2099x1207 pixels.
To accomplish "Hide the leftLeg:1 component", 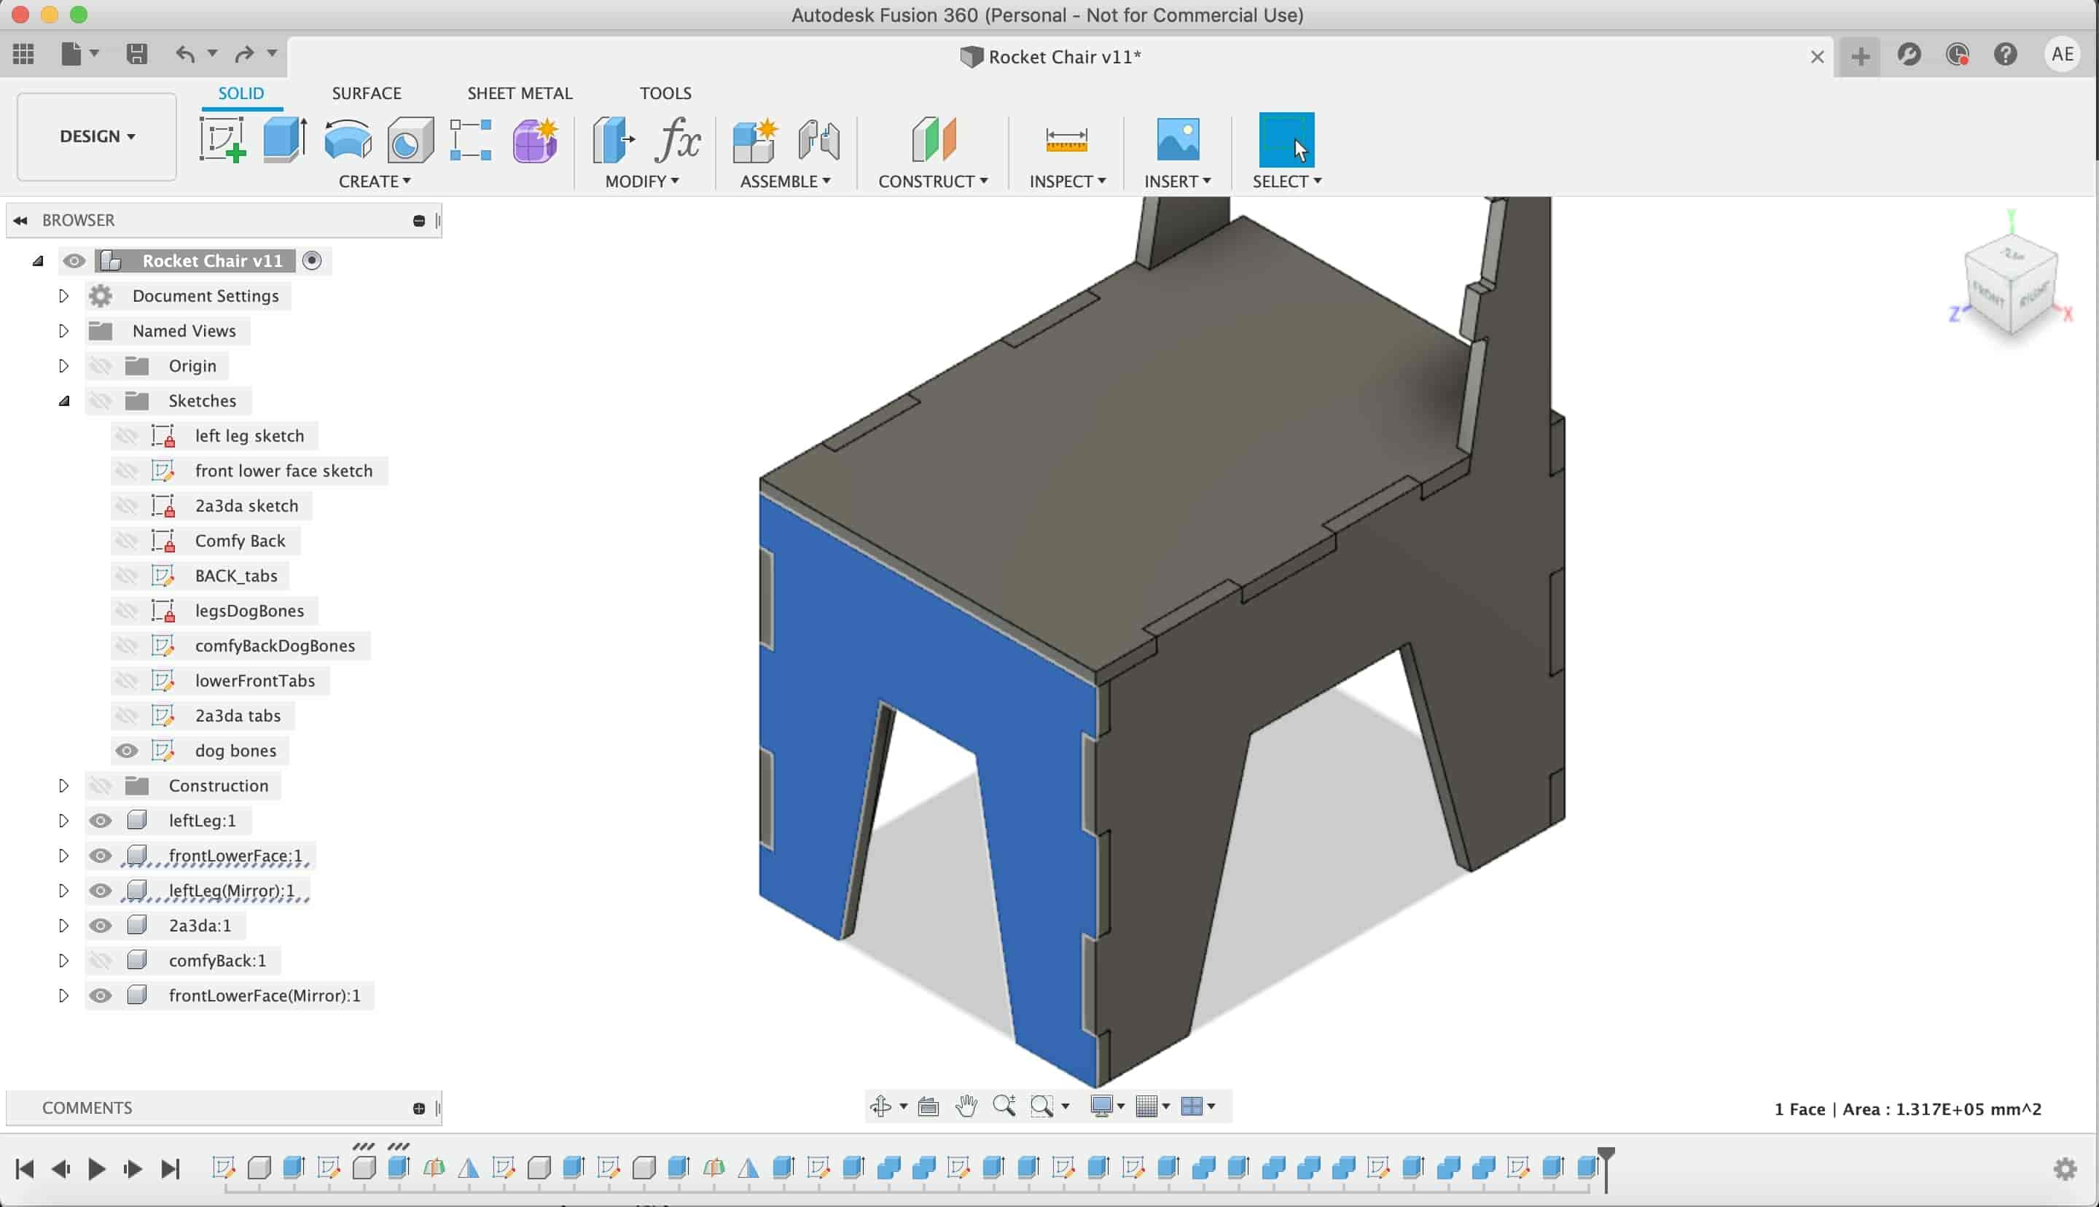I will point(101,821).
